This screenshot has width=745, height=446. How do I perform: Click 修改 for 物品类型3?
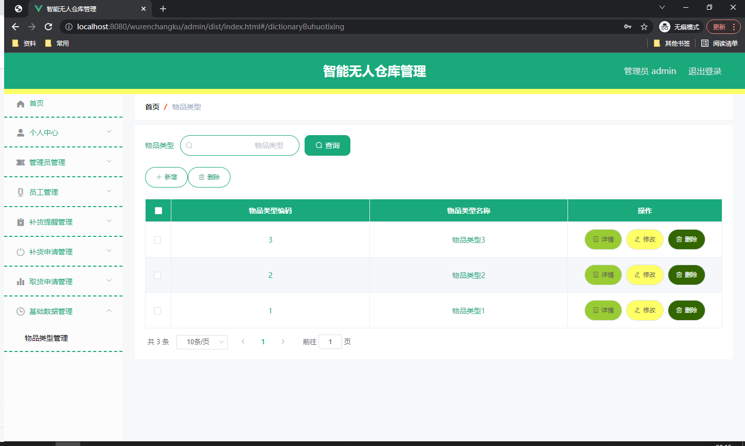(x=645, y=239)
